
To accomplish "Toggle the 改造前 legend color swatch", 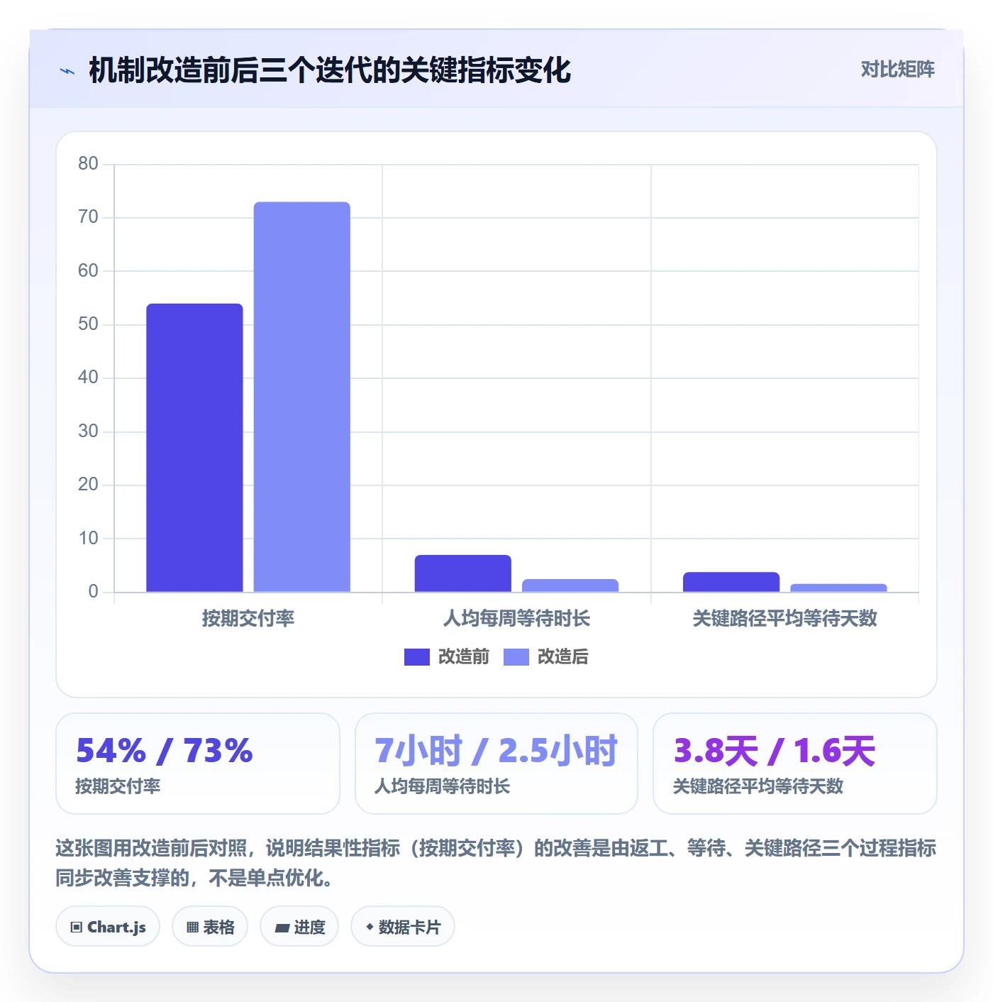I will [417, 657].
